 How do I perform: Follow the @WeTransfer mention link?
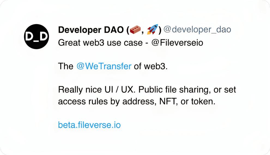pyautogui.click(x=104, y=66)
